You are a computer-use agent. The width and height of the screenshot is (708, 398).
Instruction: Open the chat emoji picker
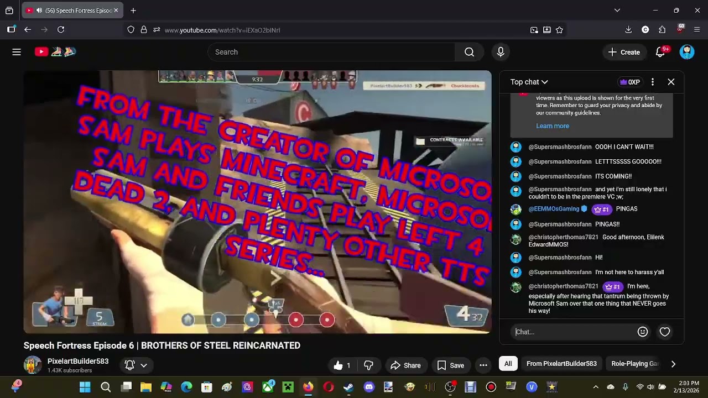tap(643, 332)
